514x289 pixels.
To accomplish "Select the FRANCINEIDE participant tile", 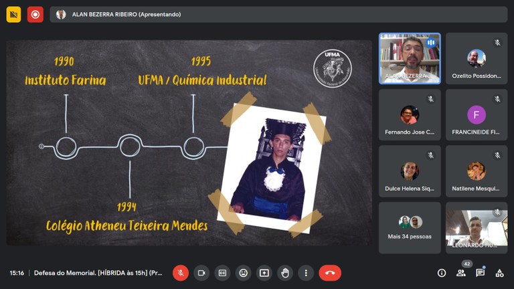I will (x=476, y=115).
